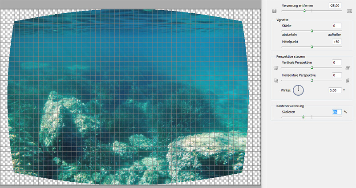This screenshot has height=188, width=356.
Task: Click the Verzerrung entfernen value field
Action: [x=334, y=5]
